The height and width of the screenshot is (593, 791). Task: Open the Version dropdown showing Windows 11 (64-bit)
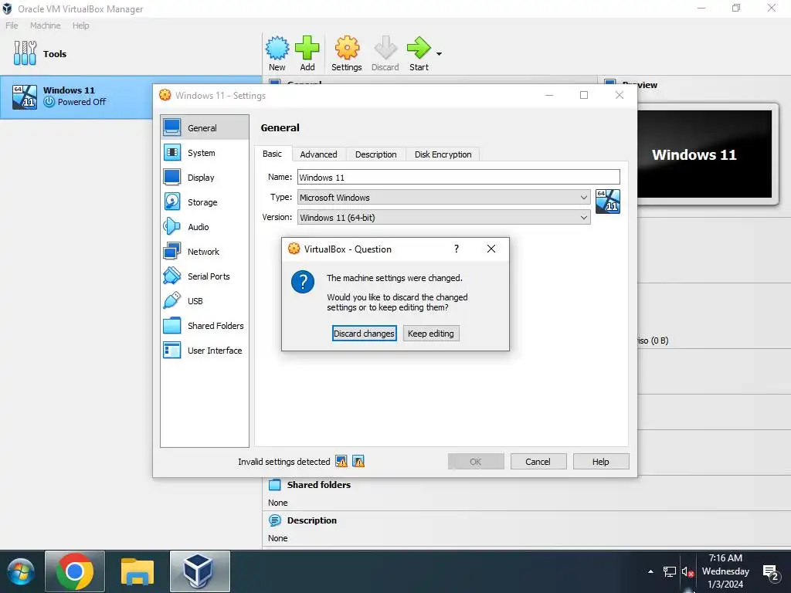tap(443, 217)
